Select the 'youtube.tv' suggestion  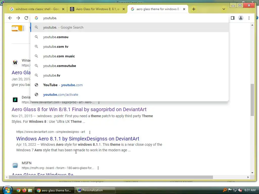pyautogui.click(x=129, y=75)
